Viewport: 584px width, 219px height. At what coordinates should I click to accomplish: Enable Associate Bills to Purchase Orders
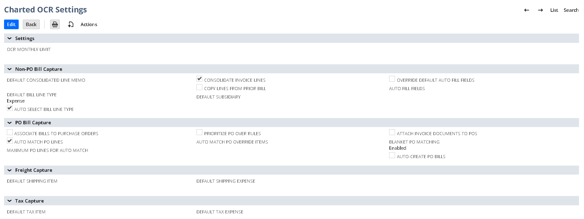coord(10,132)
